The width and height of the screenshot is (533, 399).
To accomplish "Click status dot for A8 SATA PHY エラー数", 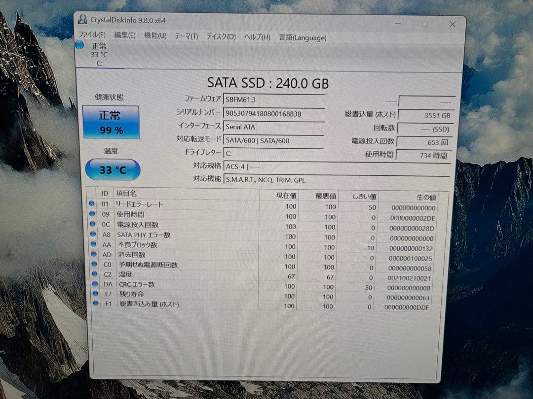I will pos(93,234).
